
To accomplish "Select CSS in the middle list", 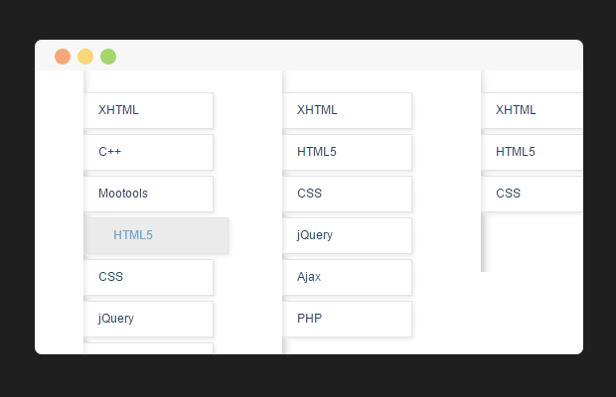I will 348,194.
